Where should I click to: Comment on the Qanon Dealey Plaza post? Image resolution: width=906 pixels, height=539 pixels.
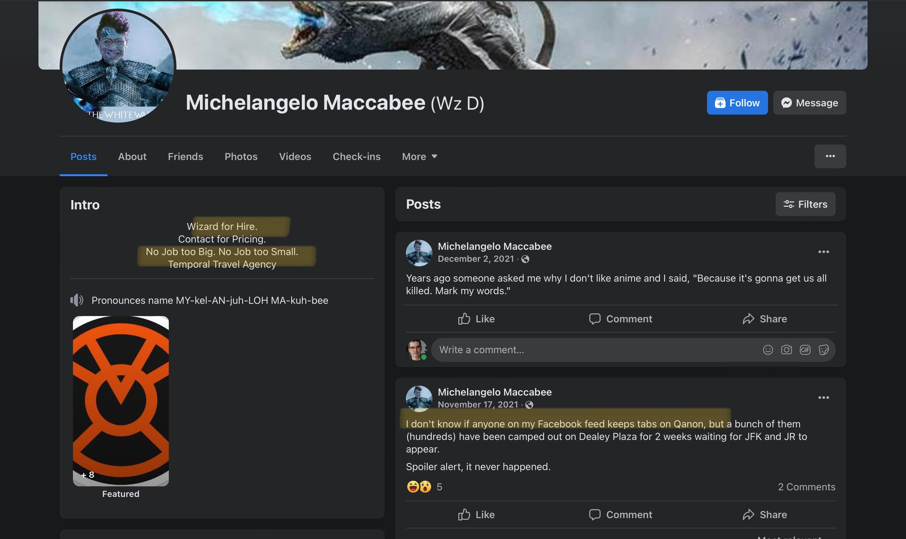tap(620, 515)
